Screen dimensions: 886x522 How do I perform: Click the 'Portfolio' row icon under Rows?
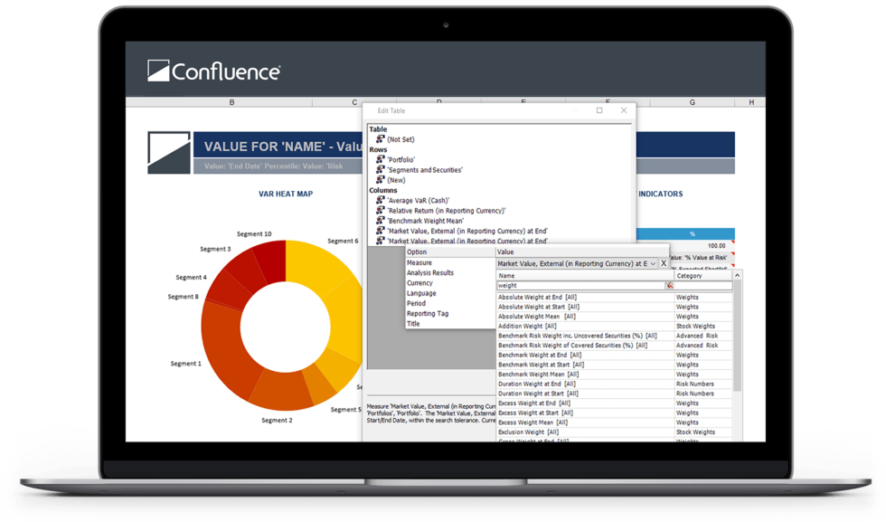coord(380,158)
